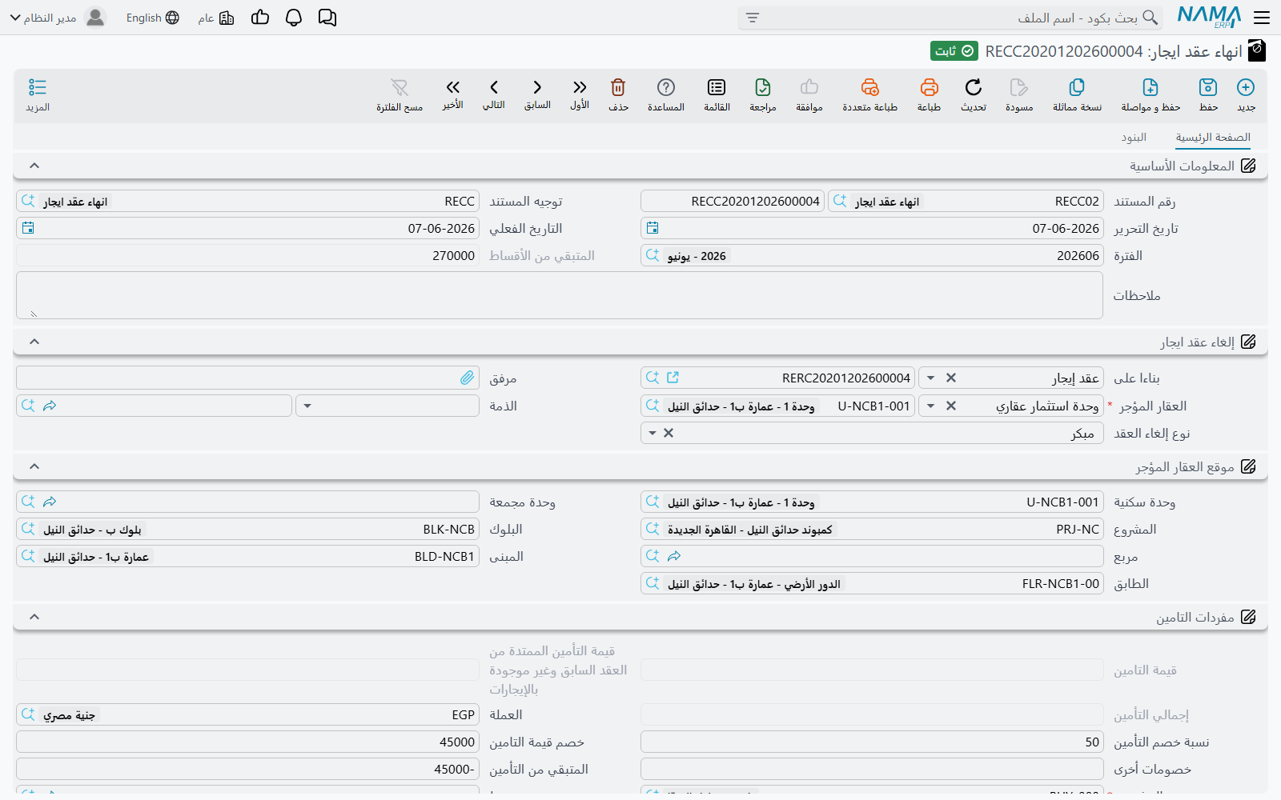The height and width of the screenshot is (800, 1281).
Task: Collapse the موقع العقار المؤجر section
Action: coord(34,466)
